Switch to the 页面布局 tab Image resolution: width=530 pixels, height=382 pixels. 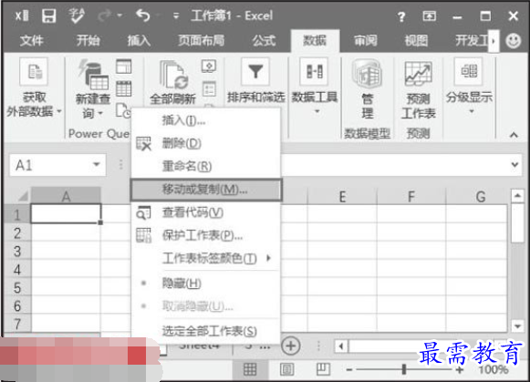pyautogui.click(x=202, y=41)
